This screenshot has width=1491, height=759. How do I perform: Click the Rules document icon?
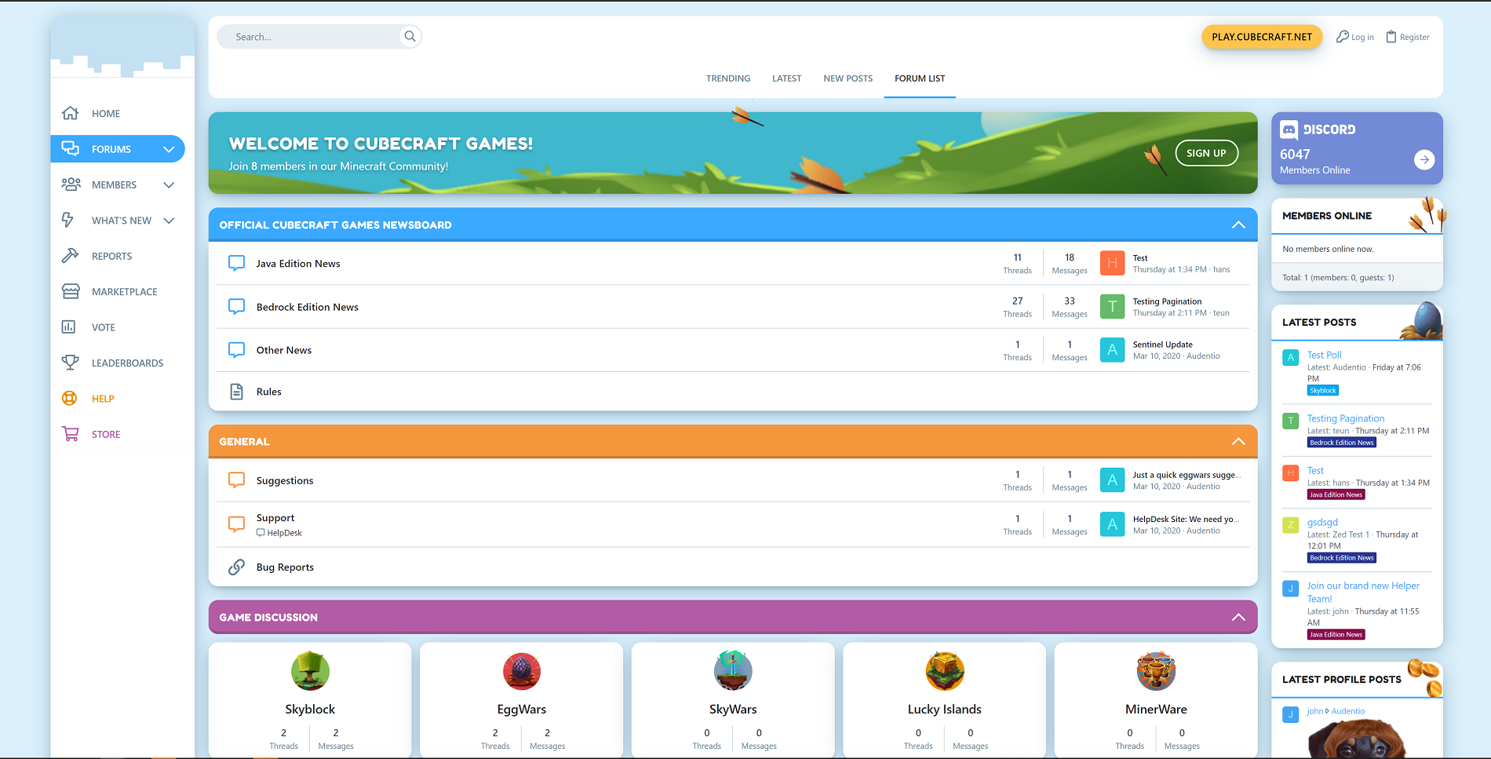[236, 392]
